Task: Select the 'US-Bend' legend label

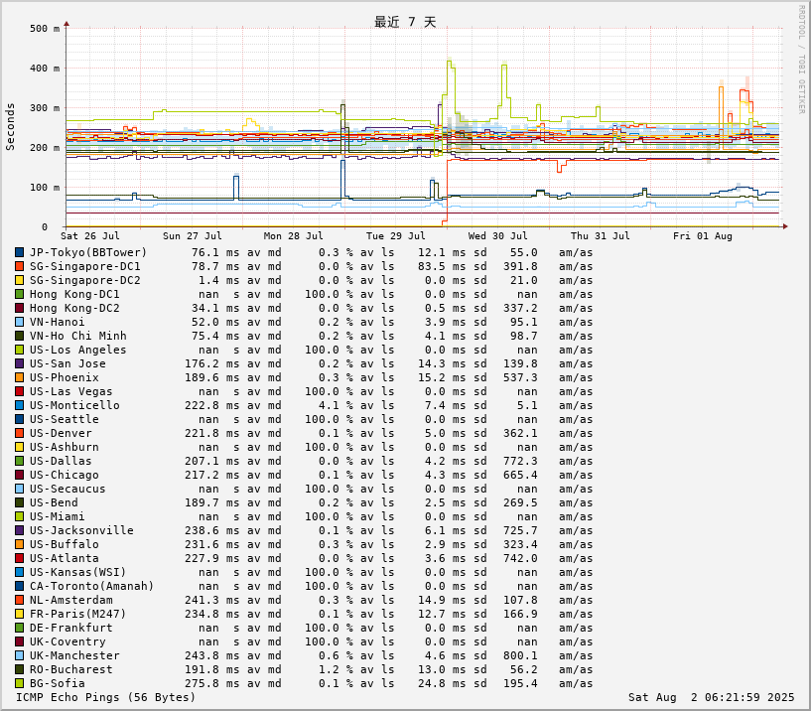Action: 54,503
